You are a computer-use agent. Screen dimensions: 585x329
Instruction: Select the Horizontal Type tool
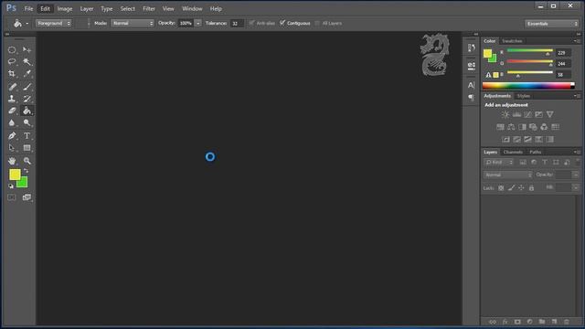[27, 136]
